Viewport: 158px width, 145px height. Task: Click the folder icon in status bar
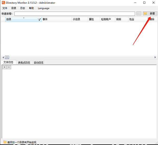click(x=5, y=142)
